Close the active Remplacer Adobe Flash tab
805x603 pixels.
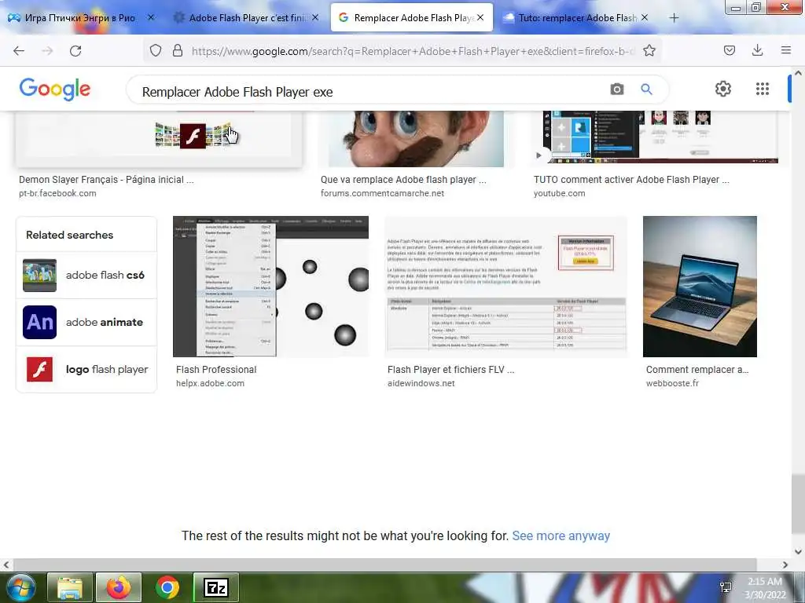tap(480, 17)
